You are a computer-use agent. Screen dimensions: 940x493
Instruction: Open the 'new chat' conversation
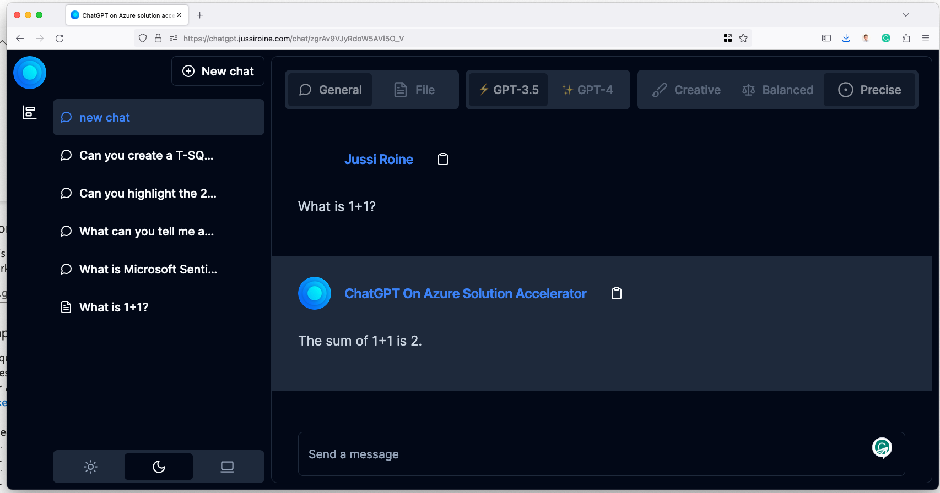tap(159, 117)
